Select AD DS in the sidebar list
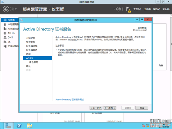 11,33
